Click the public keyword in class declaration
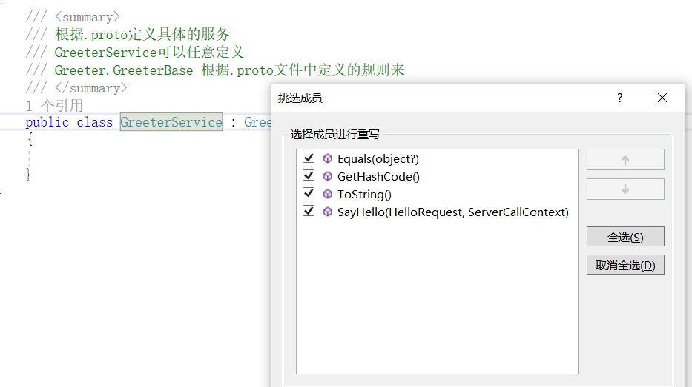 point(47,122)
